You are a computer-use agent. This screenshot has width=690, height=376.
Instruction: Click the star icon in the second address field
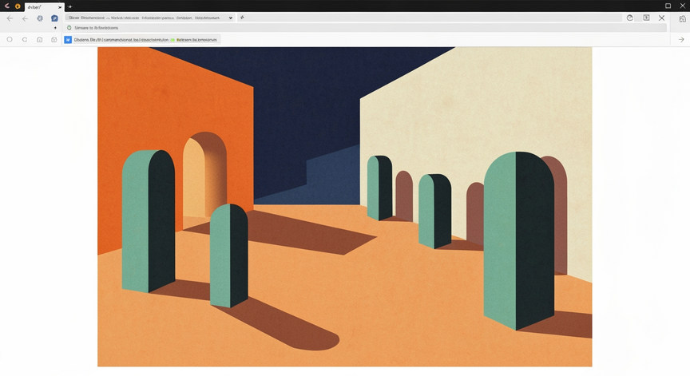[x=243, y=18]
